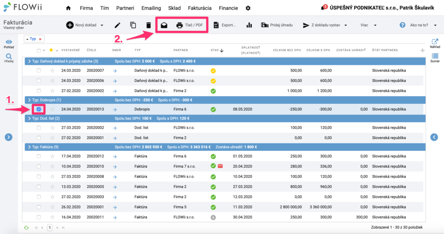Star invoice 20020012 row
Viewport: 444px width, 234px height.
52,156
